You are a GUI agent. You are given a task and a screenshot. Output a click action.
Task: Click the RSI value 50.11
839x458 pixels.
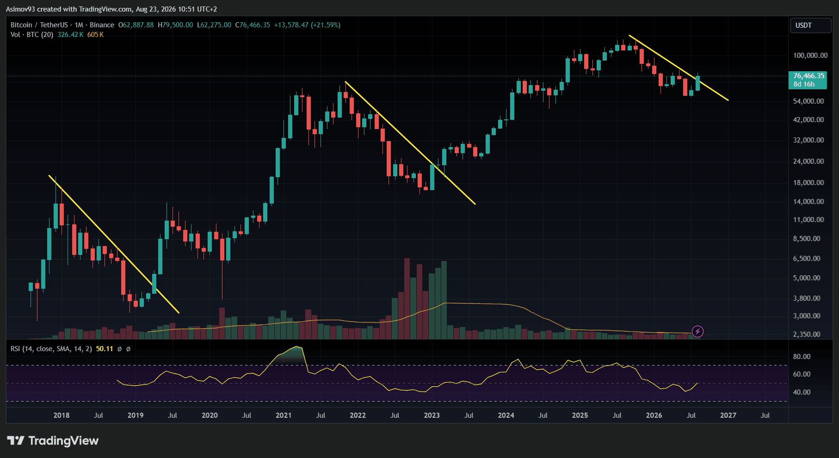105,349
